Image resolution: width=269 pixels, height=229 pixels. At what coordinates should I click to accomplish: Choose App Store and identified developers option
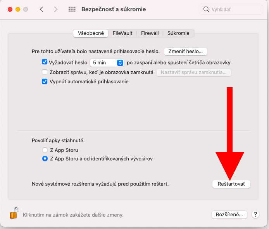pos(45,158)
